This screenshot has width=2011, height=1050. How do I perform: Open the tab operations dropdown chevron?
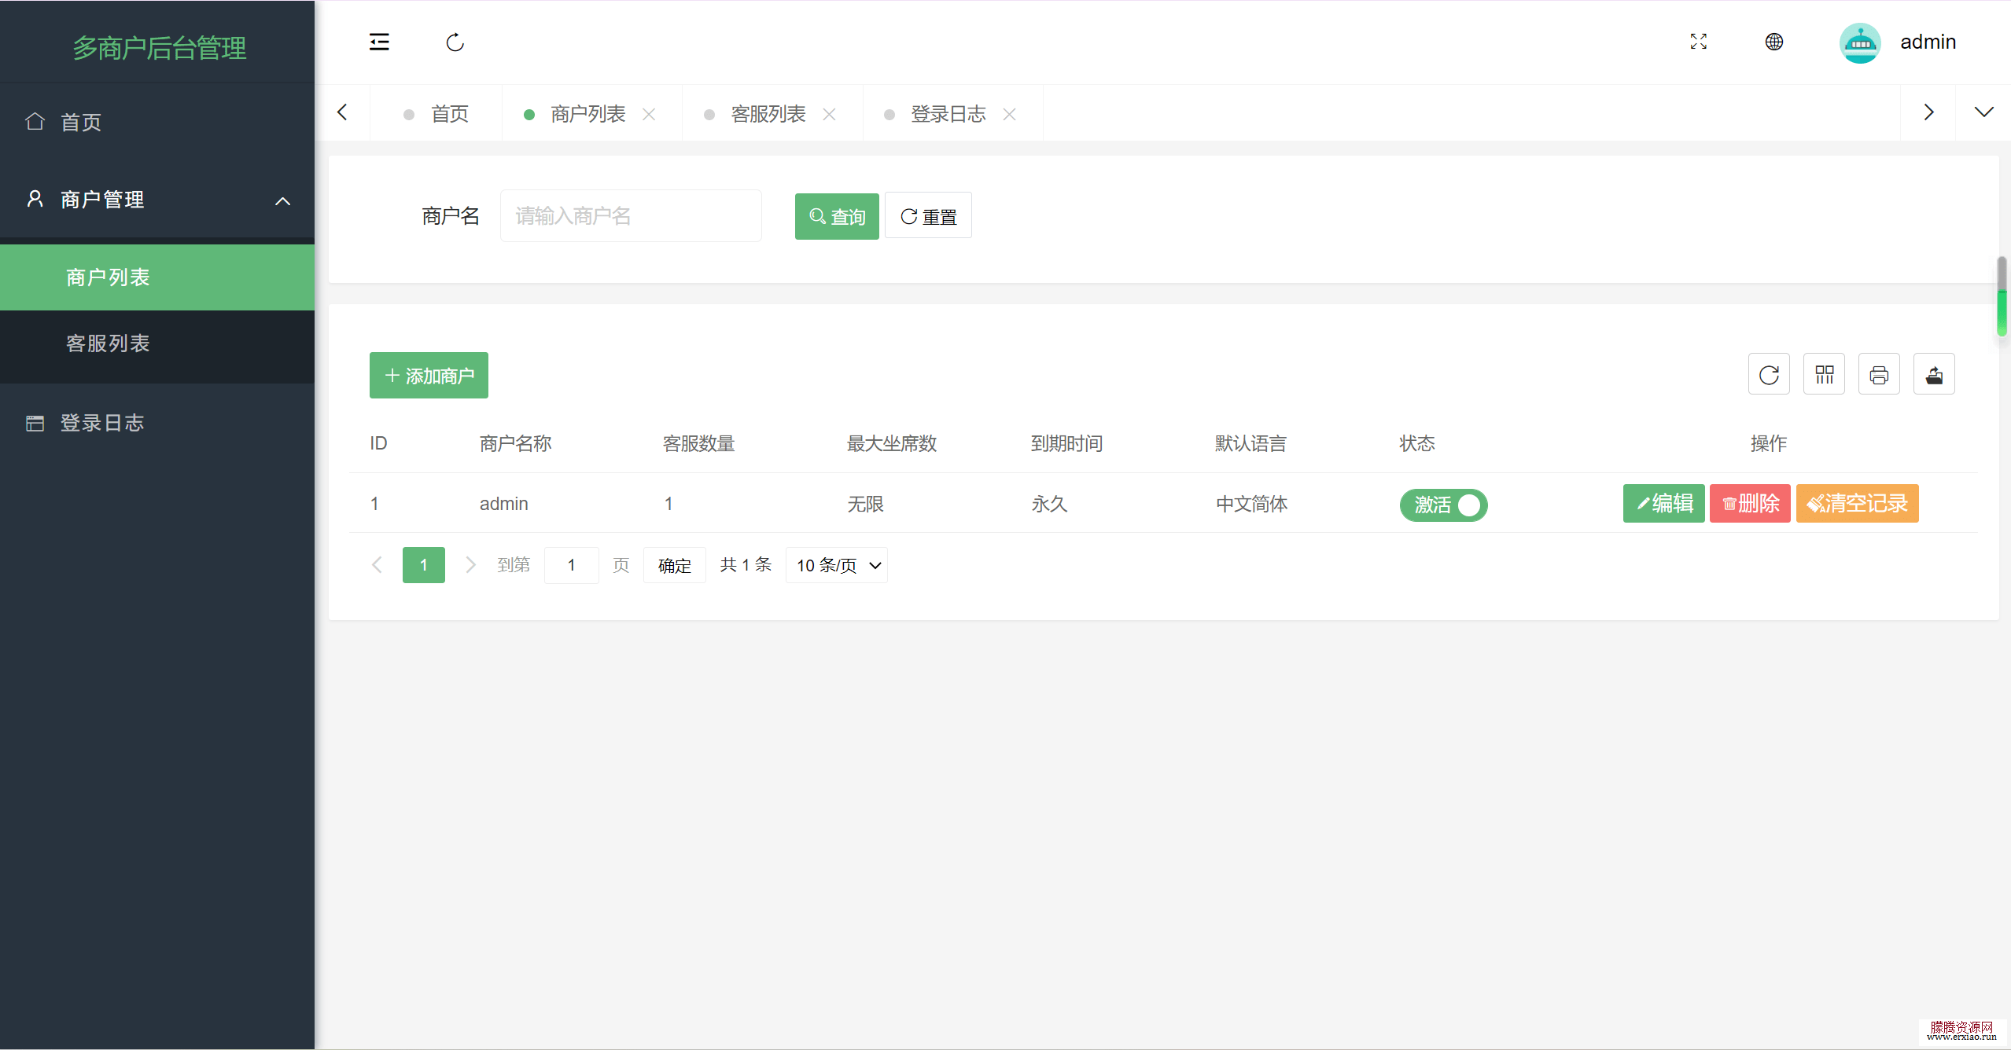click(1983, 112)
